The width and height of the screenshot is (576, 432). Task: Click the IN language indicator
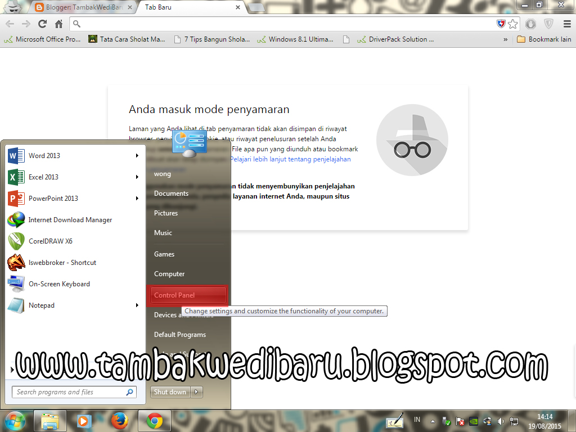tap(417, 420)
